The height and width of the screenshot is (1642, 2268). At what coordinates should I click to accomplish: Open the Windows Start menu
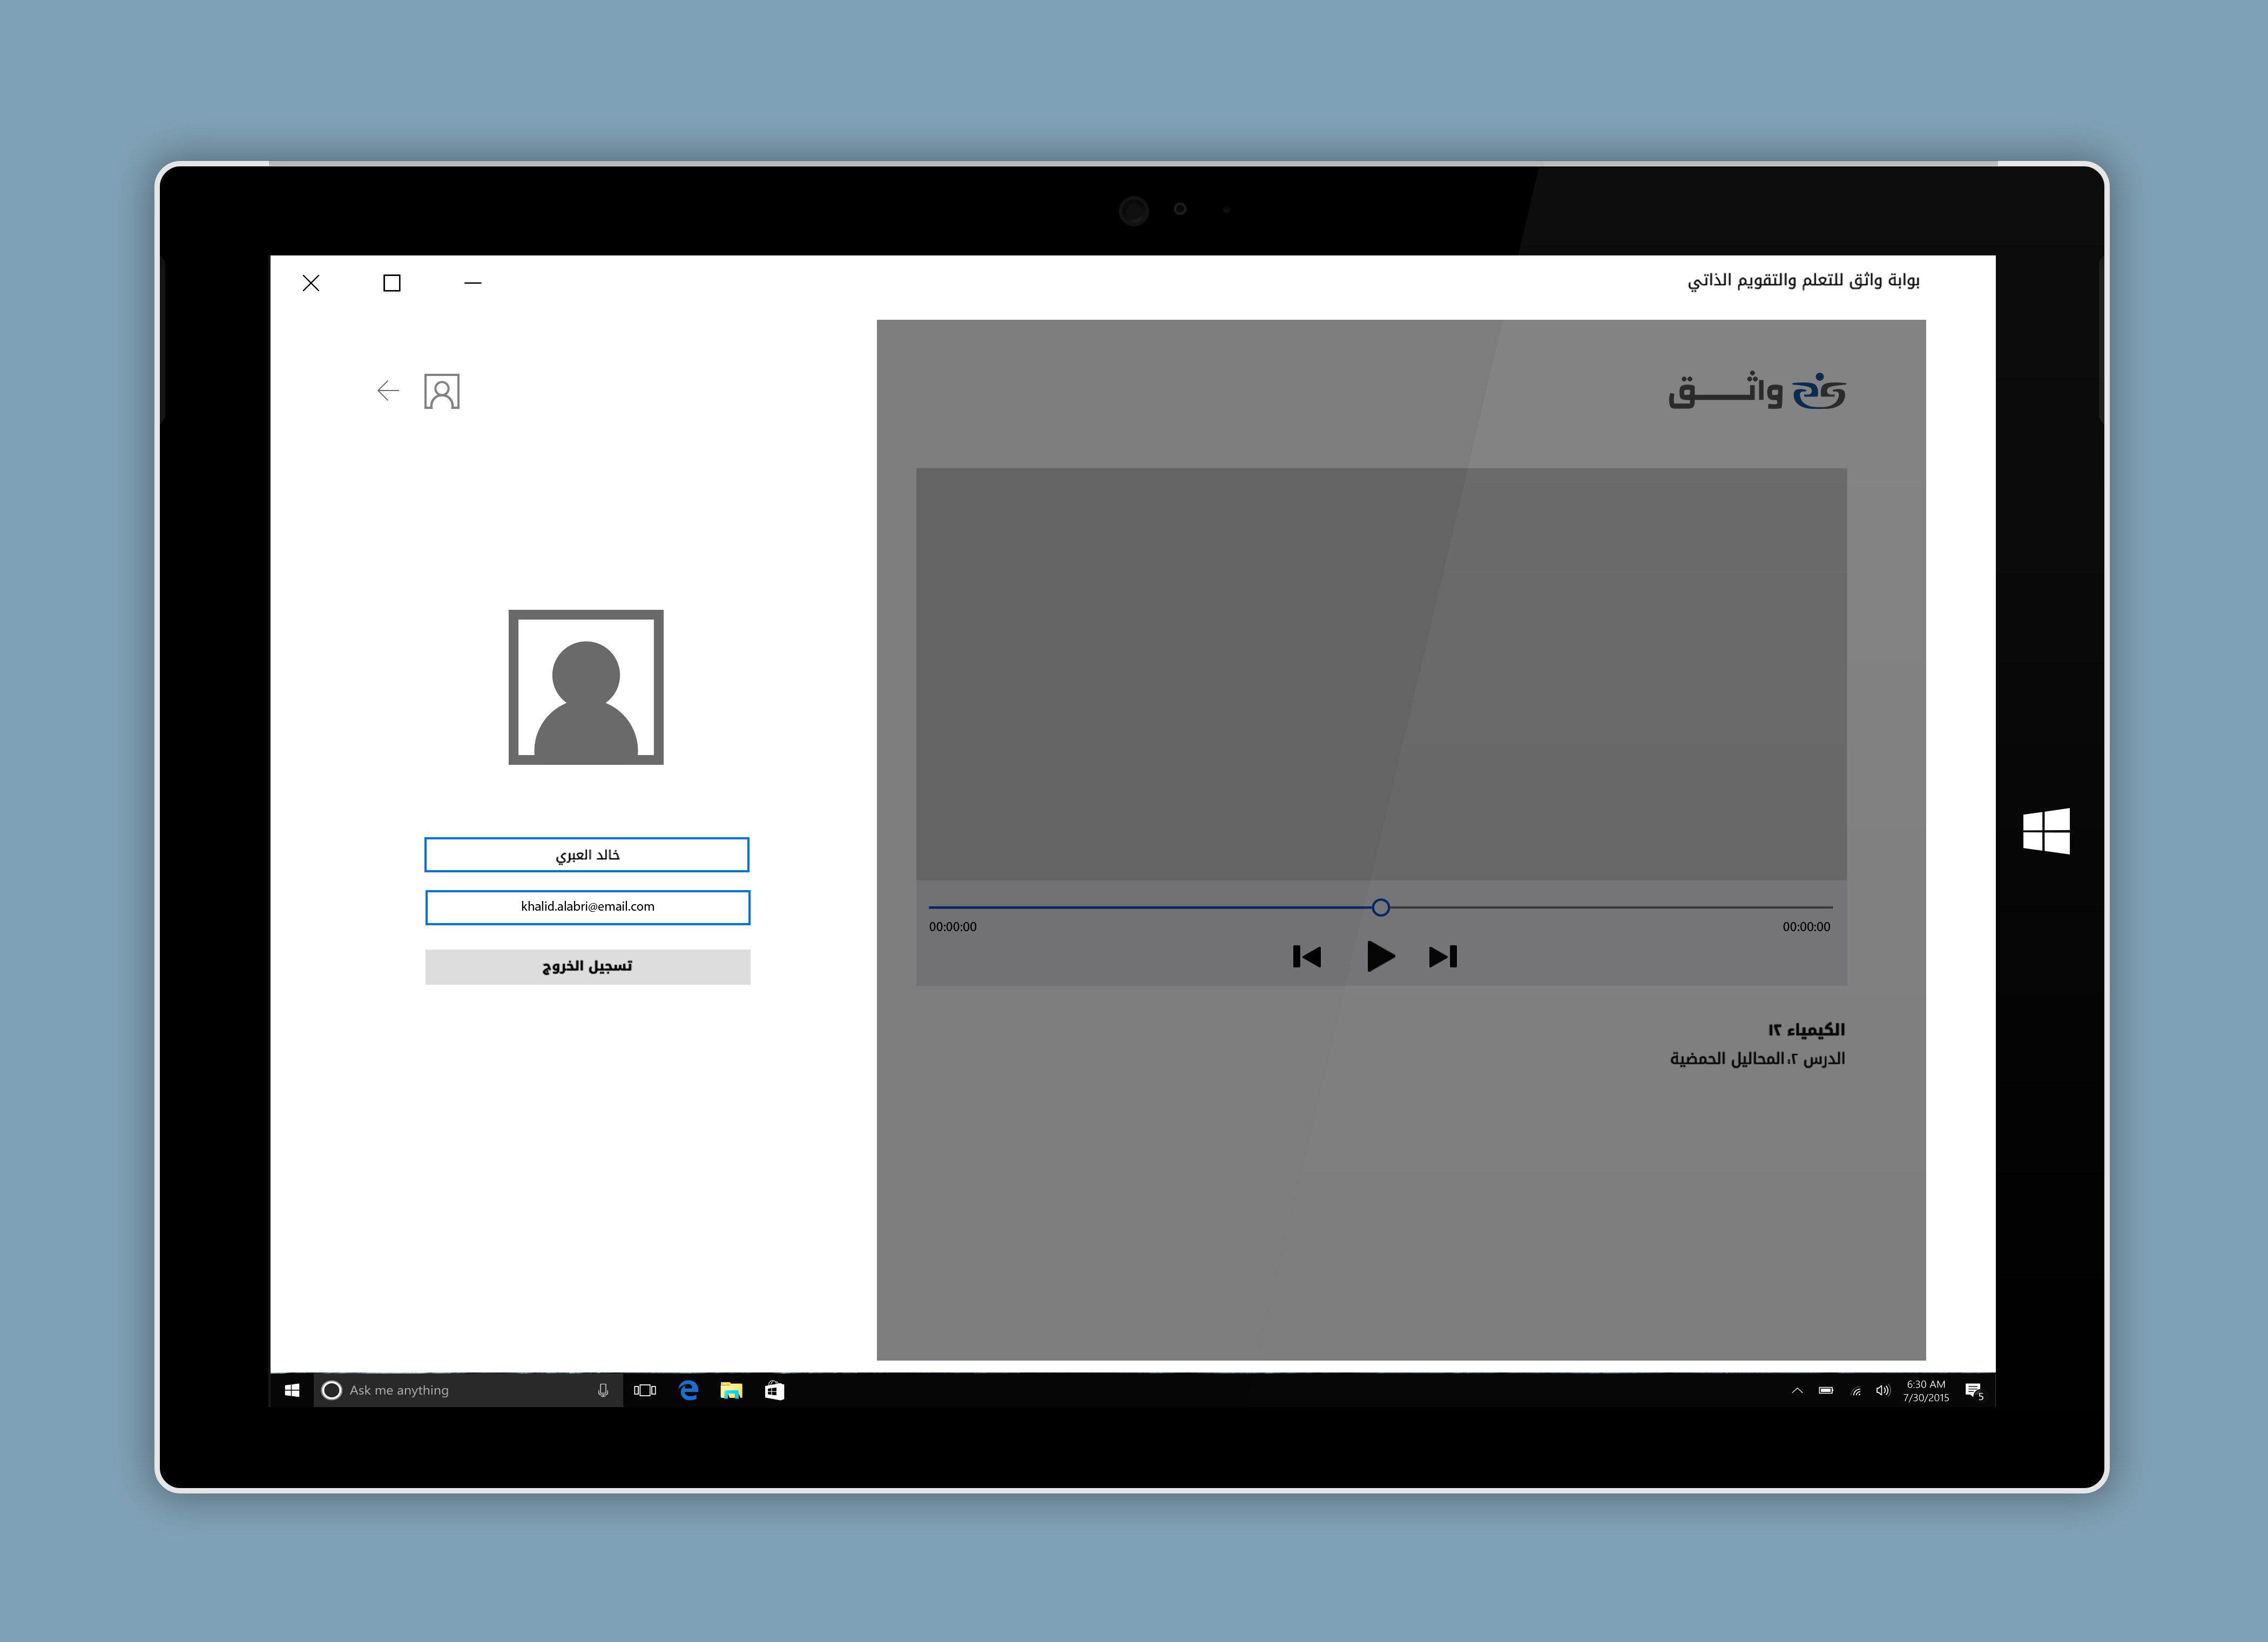pos(292,1390)
